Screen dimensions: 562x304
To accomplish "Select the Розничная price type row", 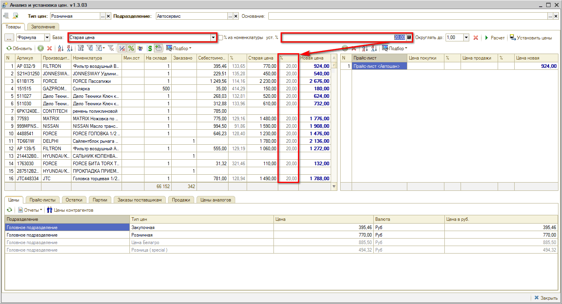I will click(282, 235).
